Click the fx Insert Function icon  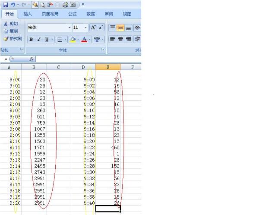(32, 59)
